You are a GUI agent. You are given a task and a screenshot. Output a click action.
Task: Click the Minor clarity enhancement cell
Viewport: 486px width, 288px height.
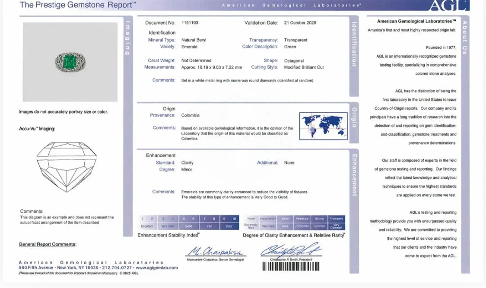[x=285, y=218]
